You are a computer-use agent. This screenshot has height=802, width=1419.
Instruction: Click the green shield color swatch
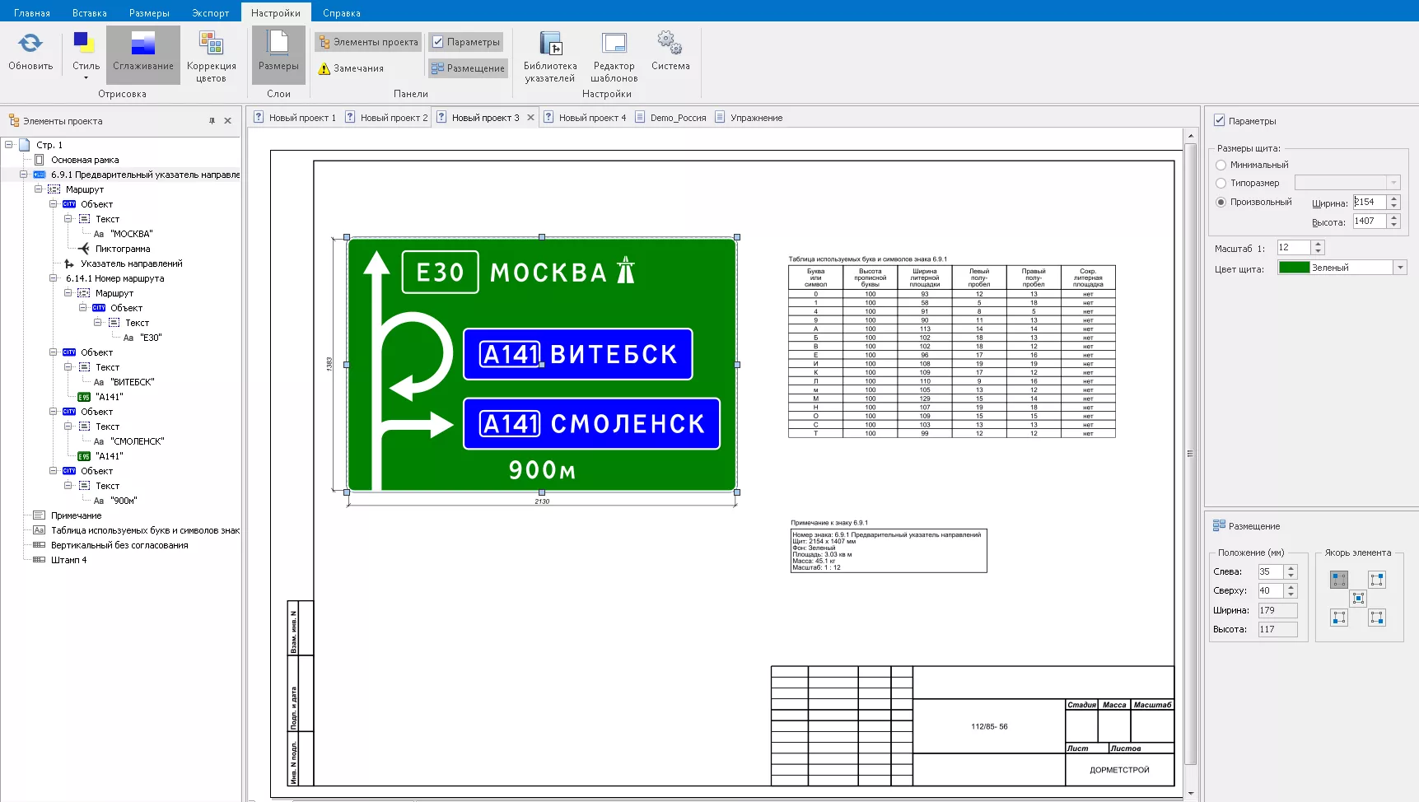click(1293, 268)
